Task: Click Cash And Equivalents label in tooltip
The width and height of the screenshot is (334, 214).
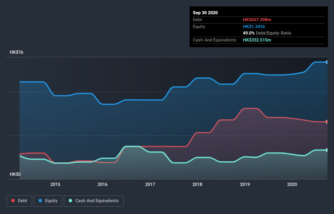Action: click(214, 40)
